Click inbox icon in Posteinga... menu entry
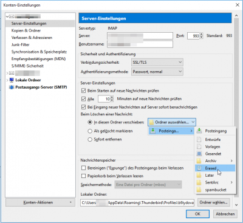The width and height of the screenshot is (243, 223). click(153, 131)
